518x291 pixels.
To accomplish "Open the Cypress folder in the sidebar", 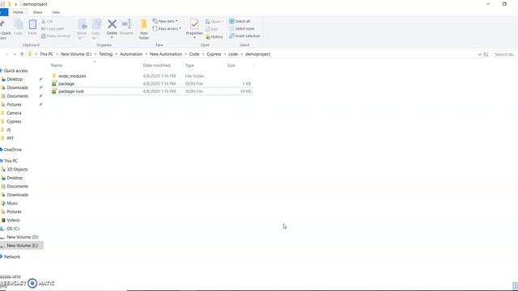I will (14, 122).
